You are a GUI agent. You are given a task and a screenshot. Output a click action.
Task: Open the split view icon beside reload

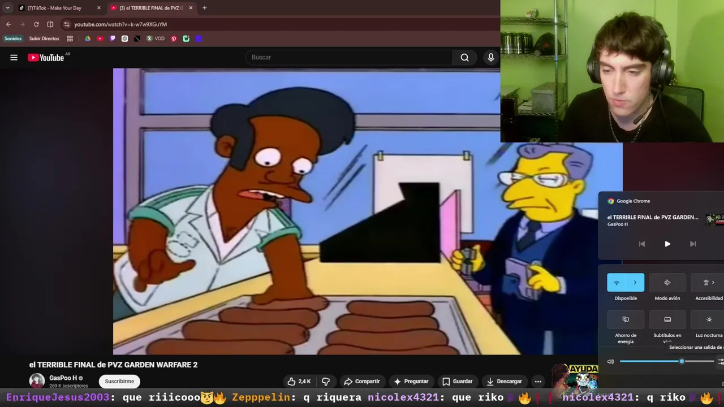click(x=50, y=24)
